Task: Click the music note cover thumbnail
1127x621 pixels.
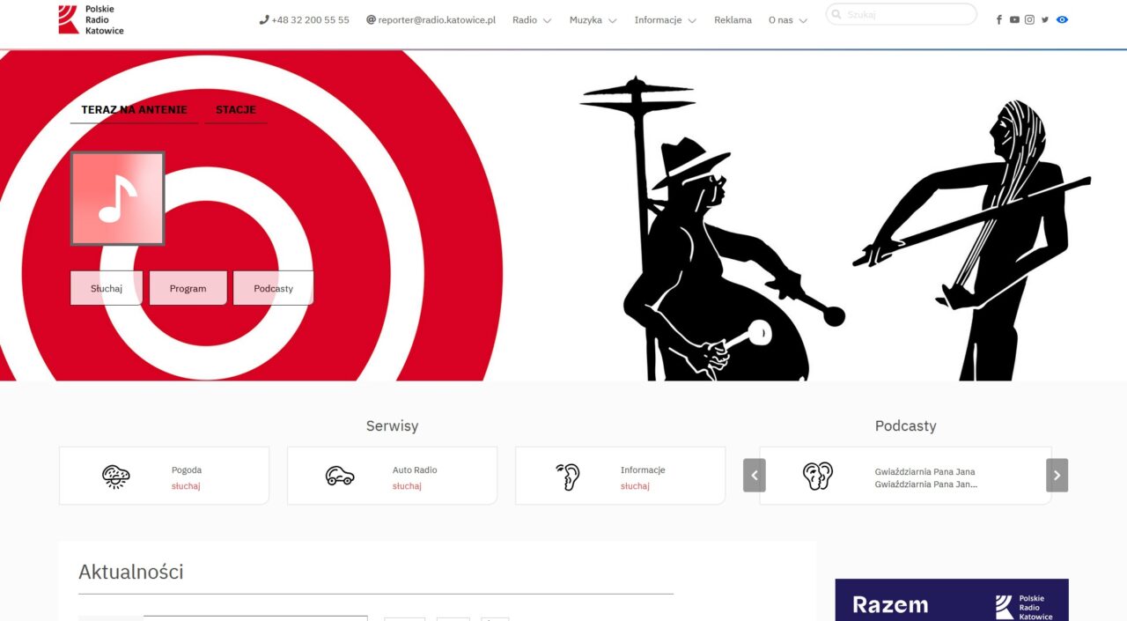Action: pos(117,198)
